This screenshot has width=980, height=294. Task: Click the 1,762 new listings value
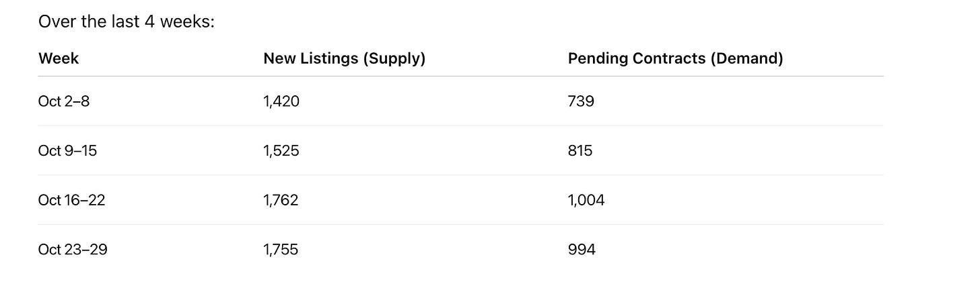pyautogui.click(x=281, y=200)
